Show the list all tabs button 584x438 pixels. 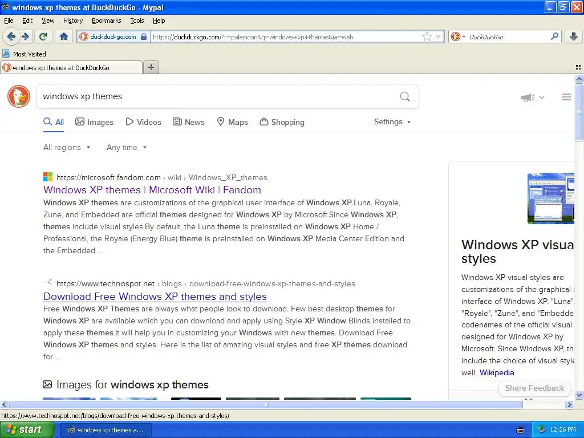point(578,67)
